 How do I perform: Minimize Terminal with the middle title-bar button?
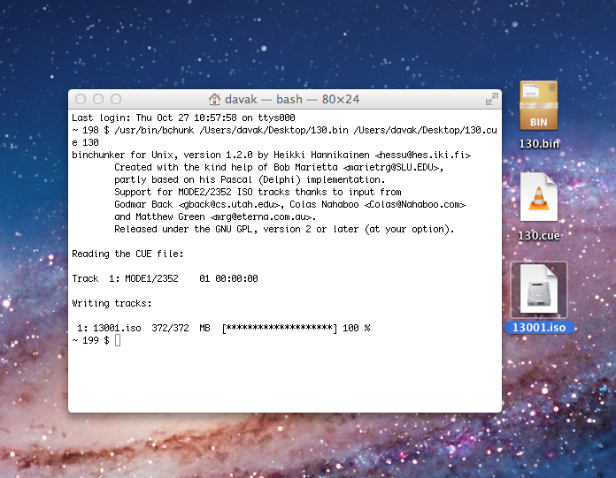98,99
